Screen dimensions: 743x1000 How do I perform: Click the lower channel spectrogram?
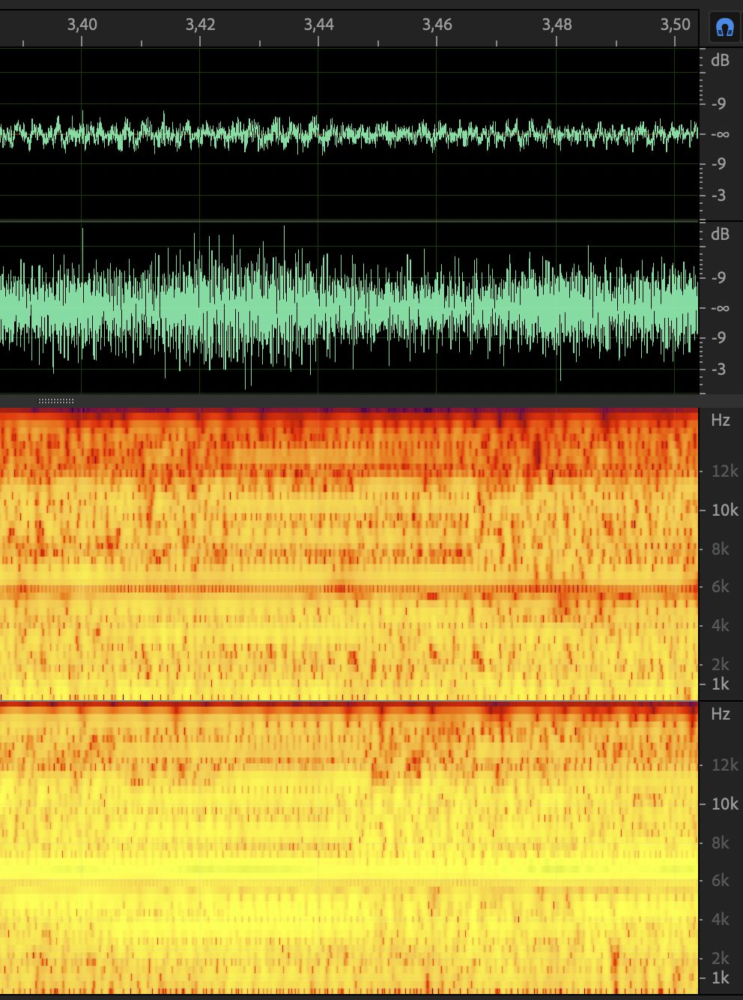point(349,847)
